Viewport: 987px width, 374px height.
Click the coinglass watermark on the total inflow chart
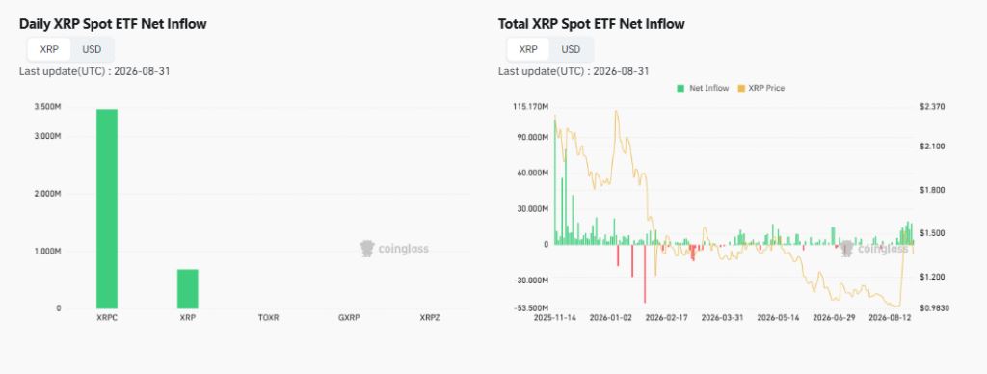pos(874,249)
